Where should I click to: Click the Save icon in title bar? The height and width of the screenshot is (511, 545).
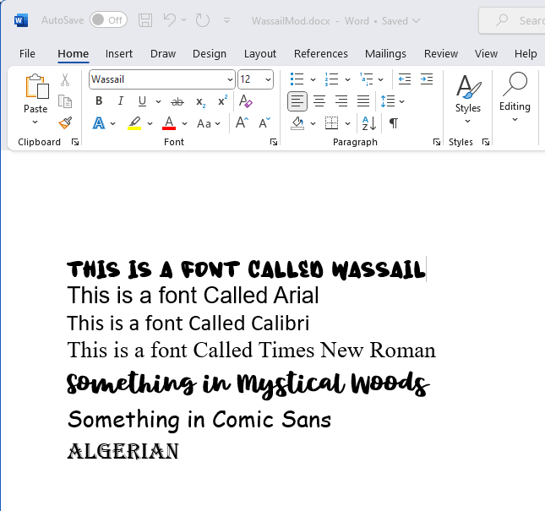145,19
